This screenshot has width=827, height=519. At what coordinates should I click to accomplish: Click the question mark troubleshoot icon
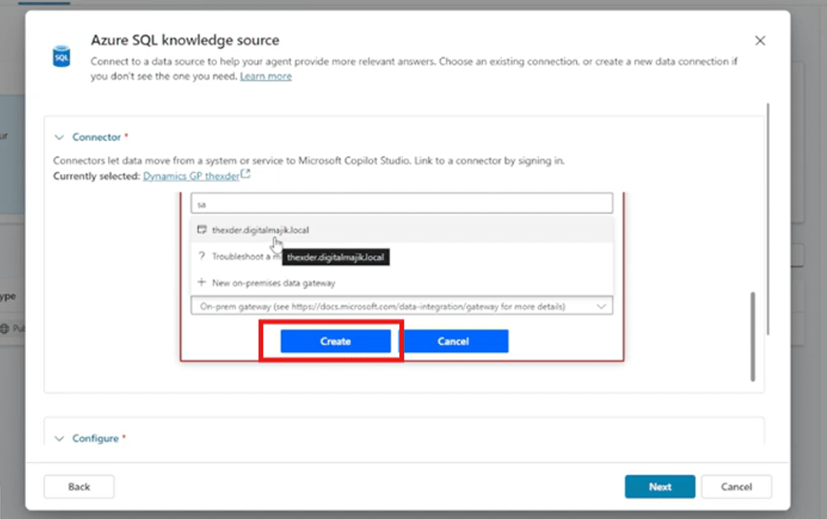pos(202,256)
